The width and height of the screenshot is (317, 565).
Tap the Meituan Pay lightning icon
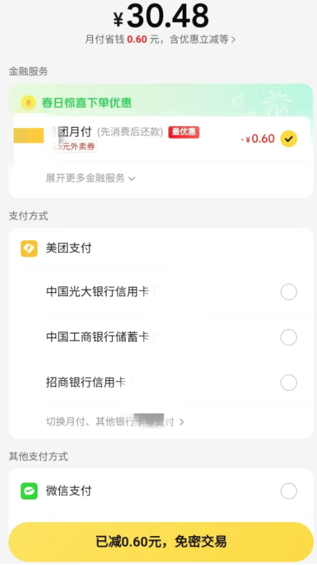coord(29,249)
